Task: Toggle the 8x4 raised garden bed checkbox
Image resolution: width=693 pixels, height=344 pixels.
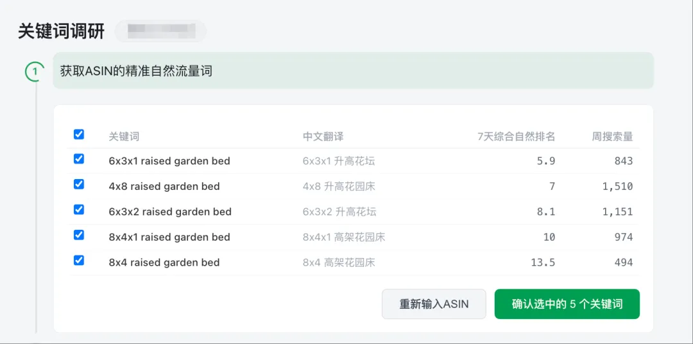Action: [x=79, y=260]
